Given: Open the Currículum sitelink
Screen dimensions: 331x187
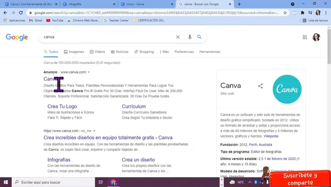Looking at the screenshot, I should pyautogui.click(x=134, y=106).
